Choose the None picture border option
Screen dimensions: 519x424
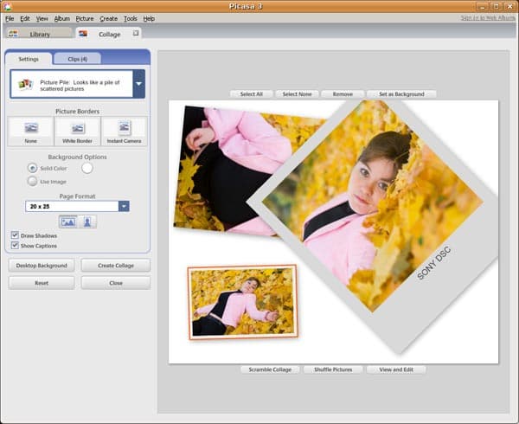[31, 132]
